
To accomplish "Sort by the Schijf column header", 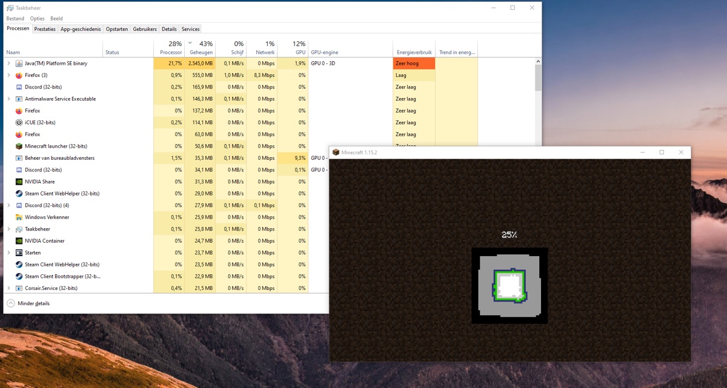I will pos(231,48).
